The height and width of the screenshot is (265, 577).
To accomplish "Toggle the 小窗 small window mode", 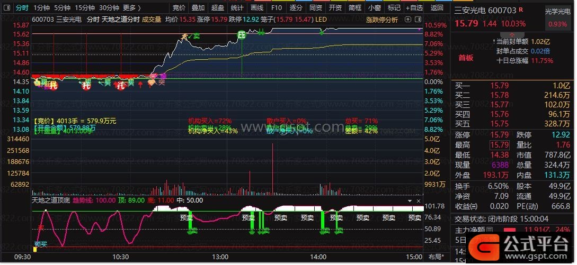I will point(374,8).
